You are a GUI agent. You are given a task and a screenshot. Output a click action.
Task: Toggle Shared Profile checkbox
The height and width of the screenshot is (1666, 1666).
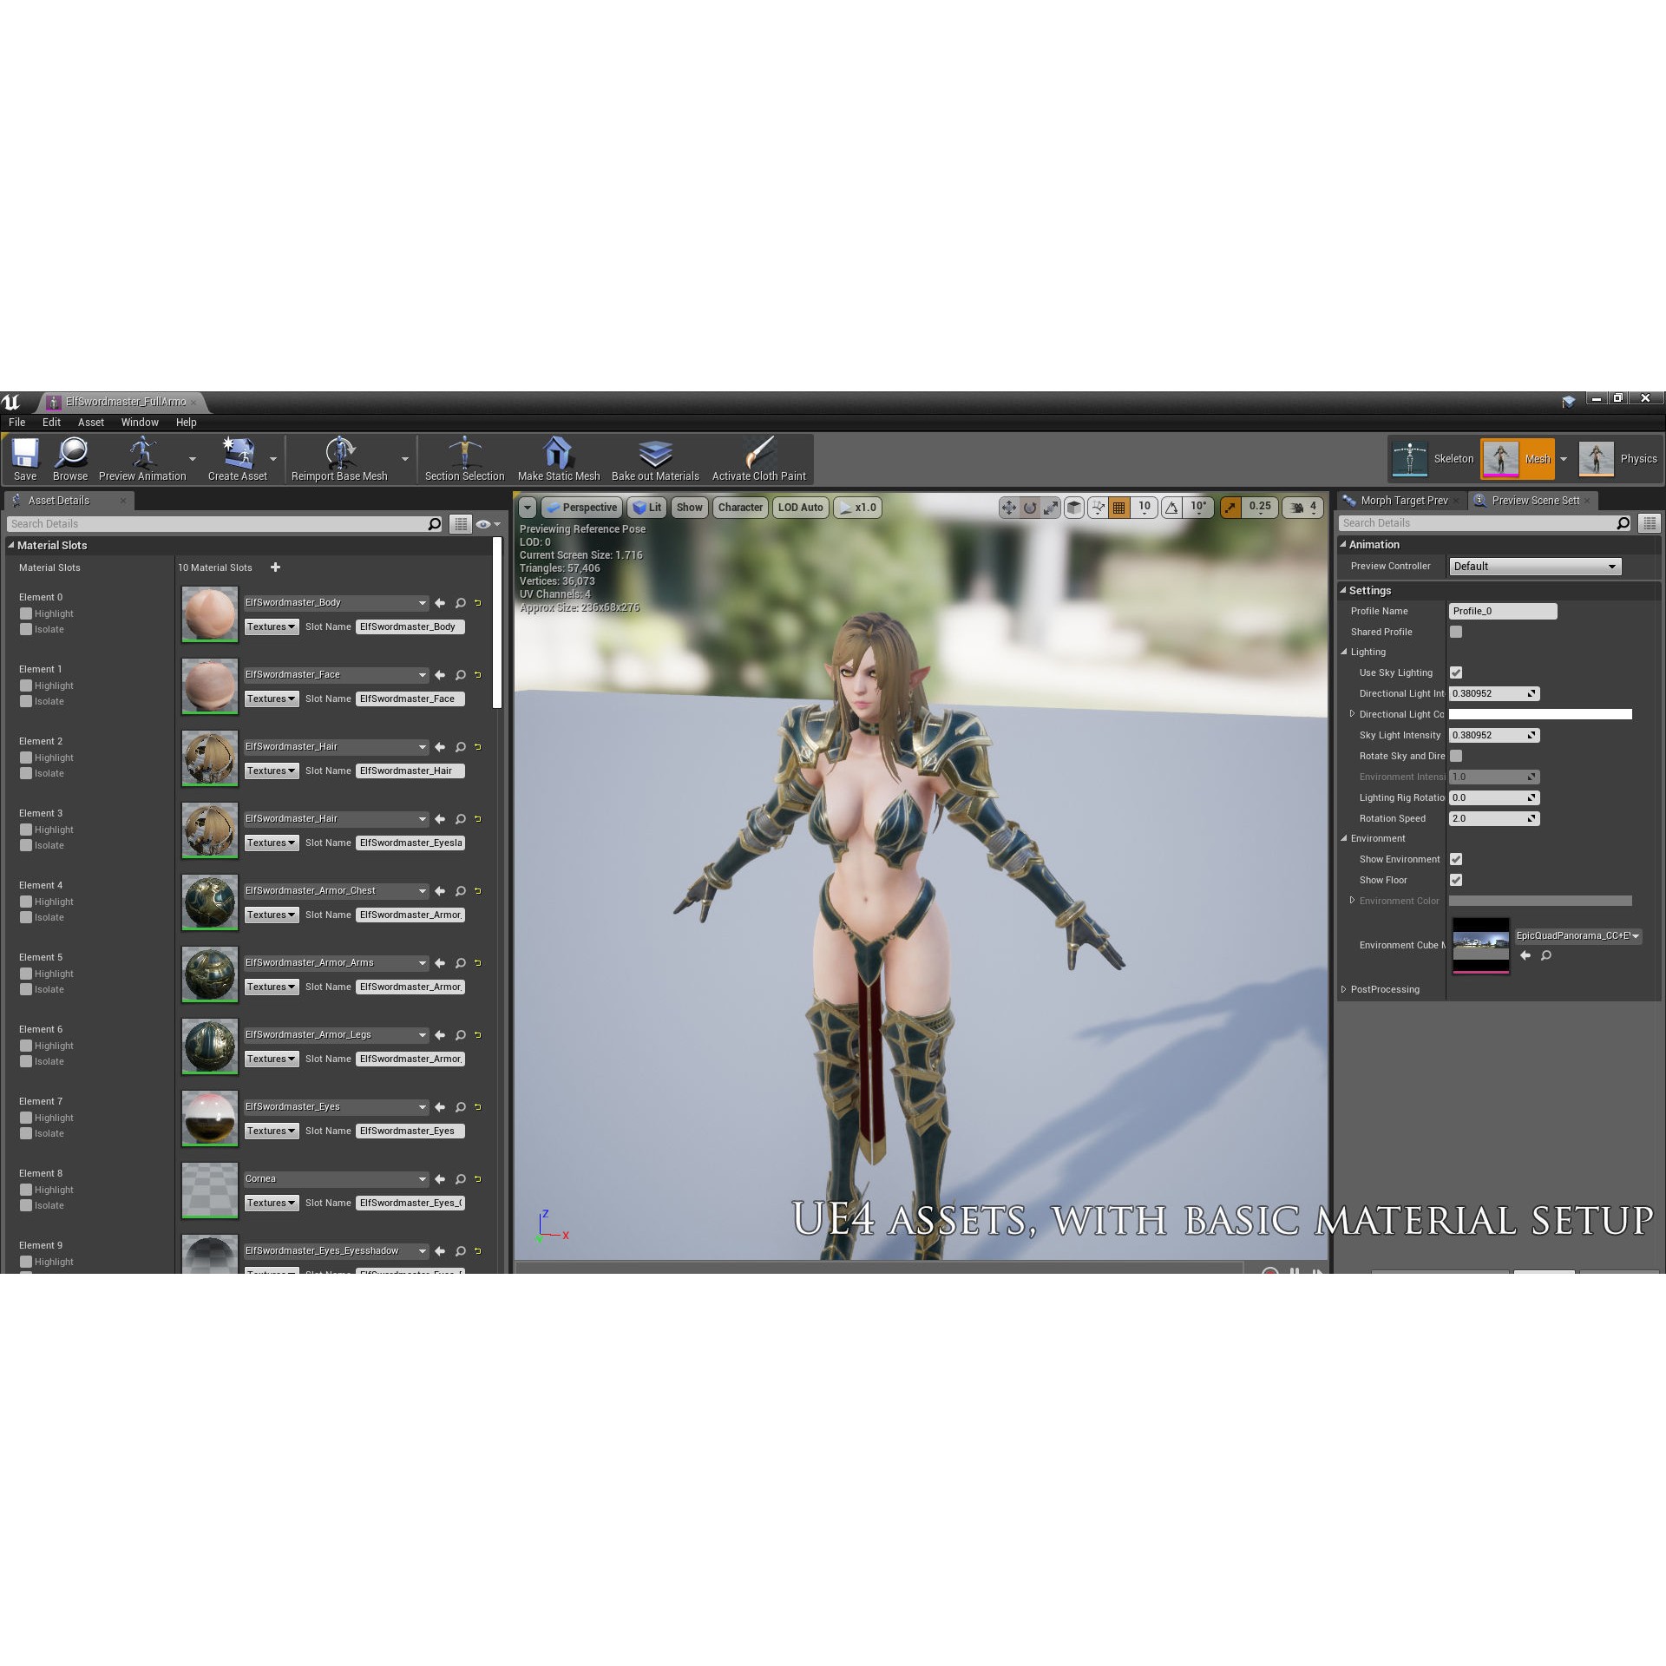click(1456, 632)
